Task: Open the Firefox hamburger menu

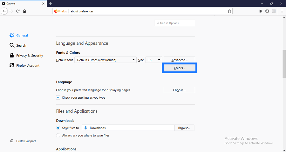Action: click(282, 11)
